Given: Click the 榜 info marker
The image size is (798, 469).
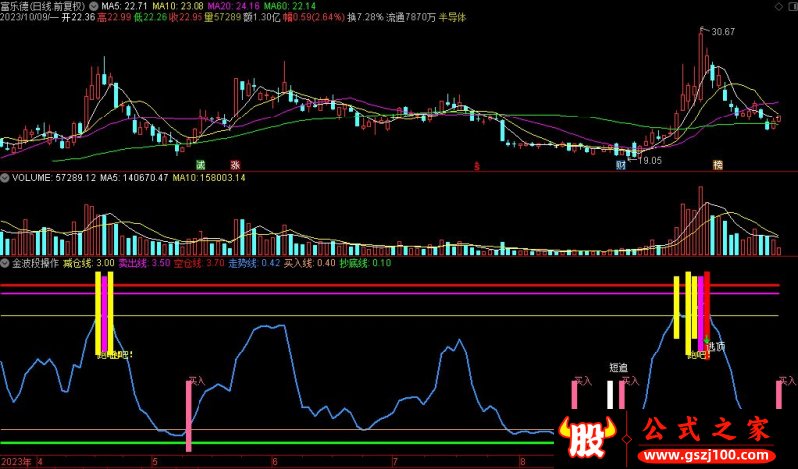Looking at the screenshot, I should tap(717, 165).
